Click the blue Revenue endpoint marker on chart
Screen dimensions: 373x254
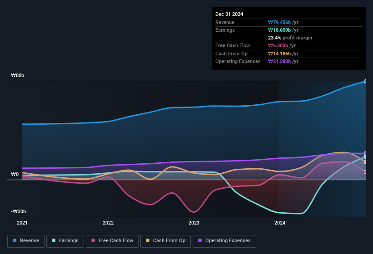365,82
